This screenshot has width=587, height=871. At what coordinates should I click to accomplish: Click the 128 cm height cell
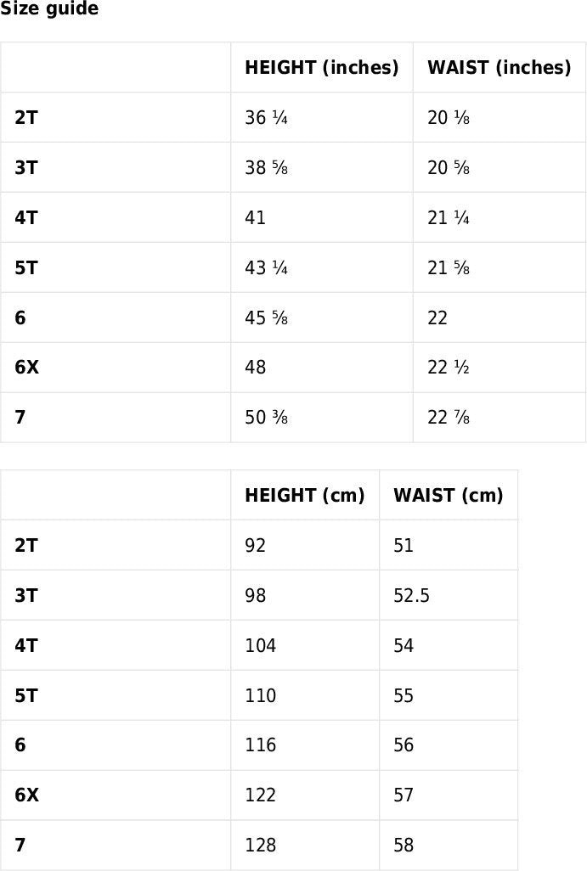click(260, 846)
